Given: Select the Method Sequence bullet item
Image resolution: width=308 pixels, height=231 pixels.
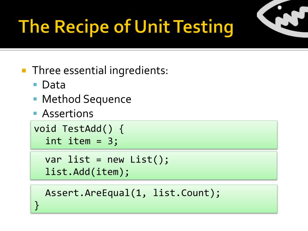Looking at the screenshot, I should coord(87,99).
